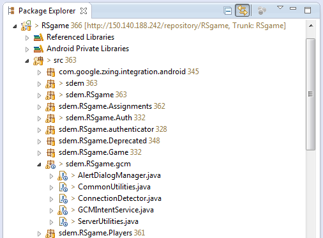Maximize the Package Explorer view

pyautogui.click(x=308, y=10)
